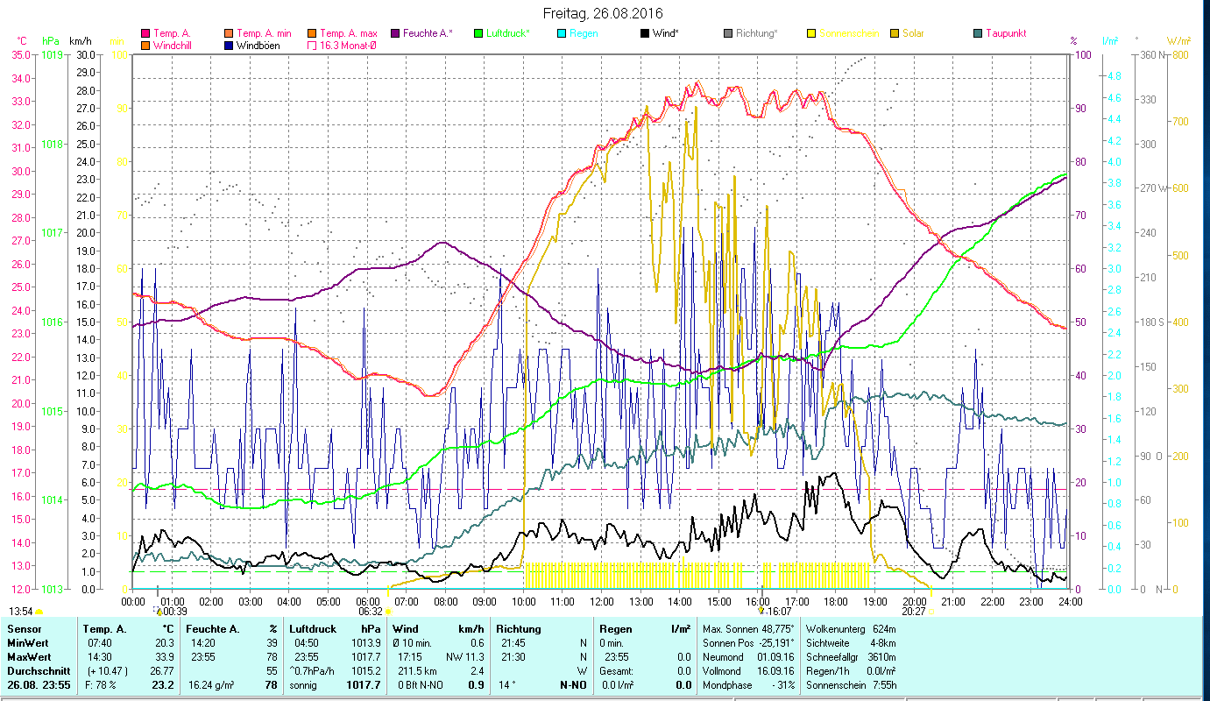Image resolution: width=1210 pixels, height=701 pixels.
Task: Click the black Wind* legend square
Action: pos(645,34)
